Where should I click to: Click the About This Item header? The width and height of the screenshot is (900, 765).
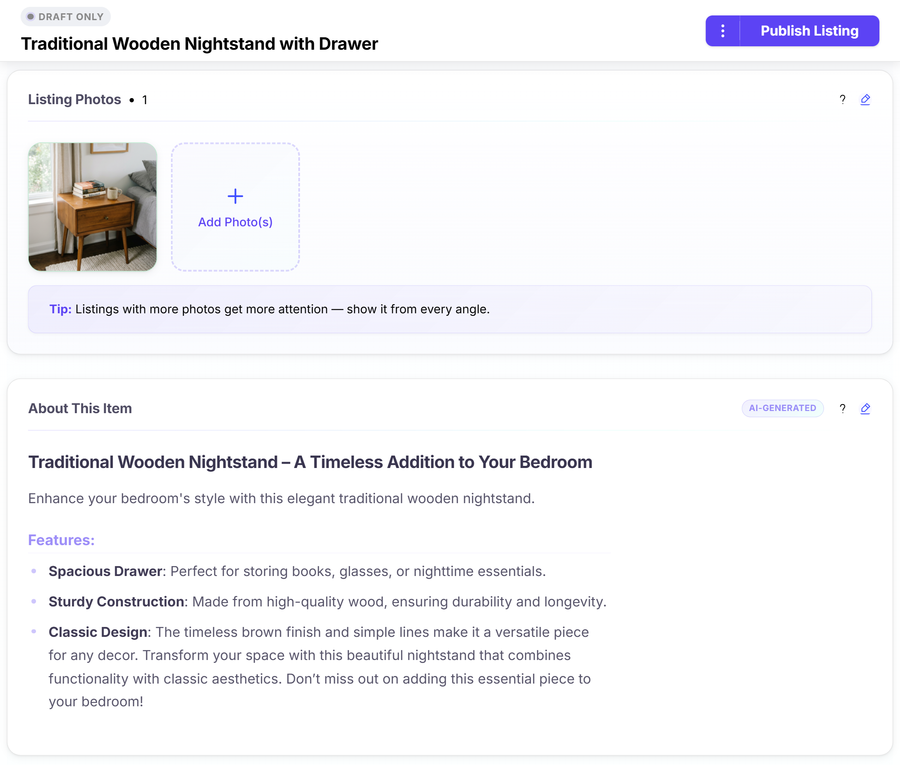pos(80,408)
